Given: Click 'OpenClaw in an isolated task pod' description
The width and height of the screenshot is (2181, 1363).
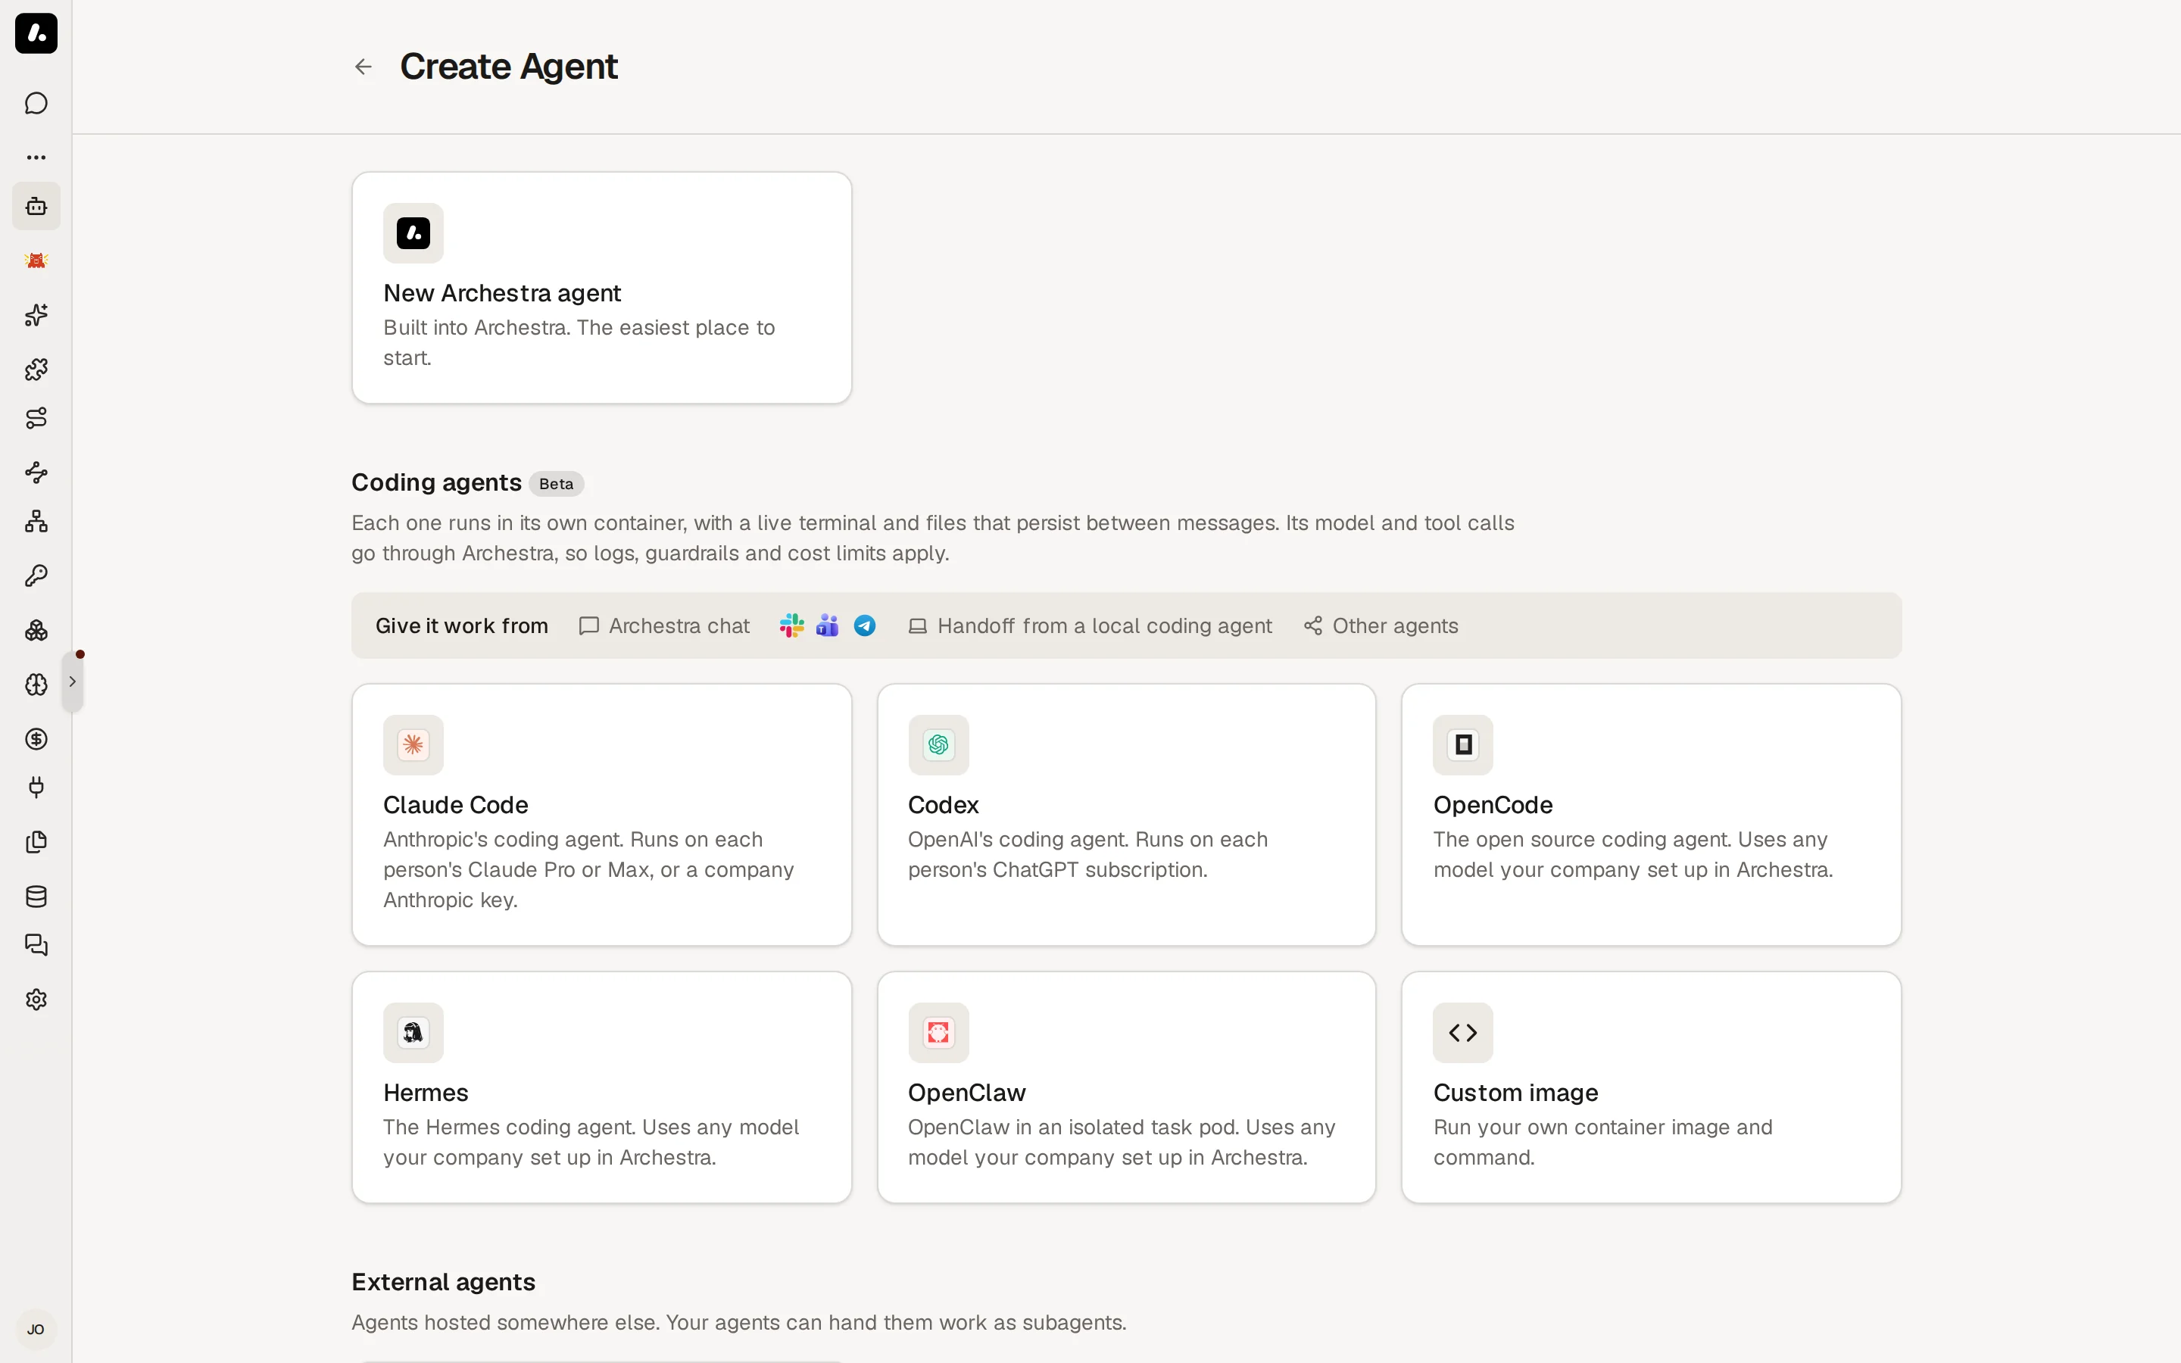Looking at the screenshot, I should [x=1122, y=1142].
